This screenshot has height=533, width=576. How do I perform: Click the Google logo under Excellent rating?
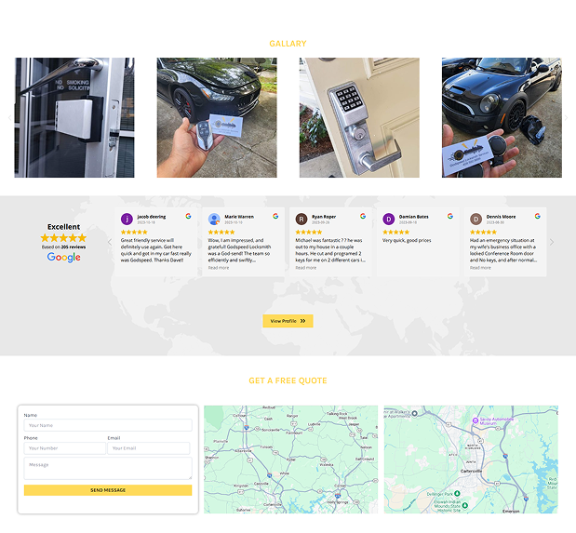click(64, 258)
